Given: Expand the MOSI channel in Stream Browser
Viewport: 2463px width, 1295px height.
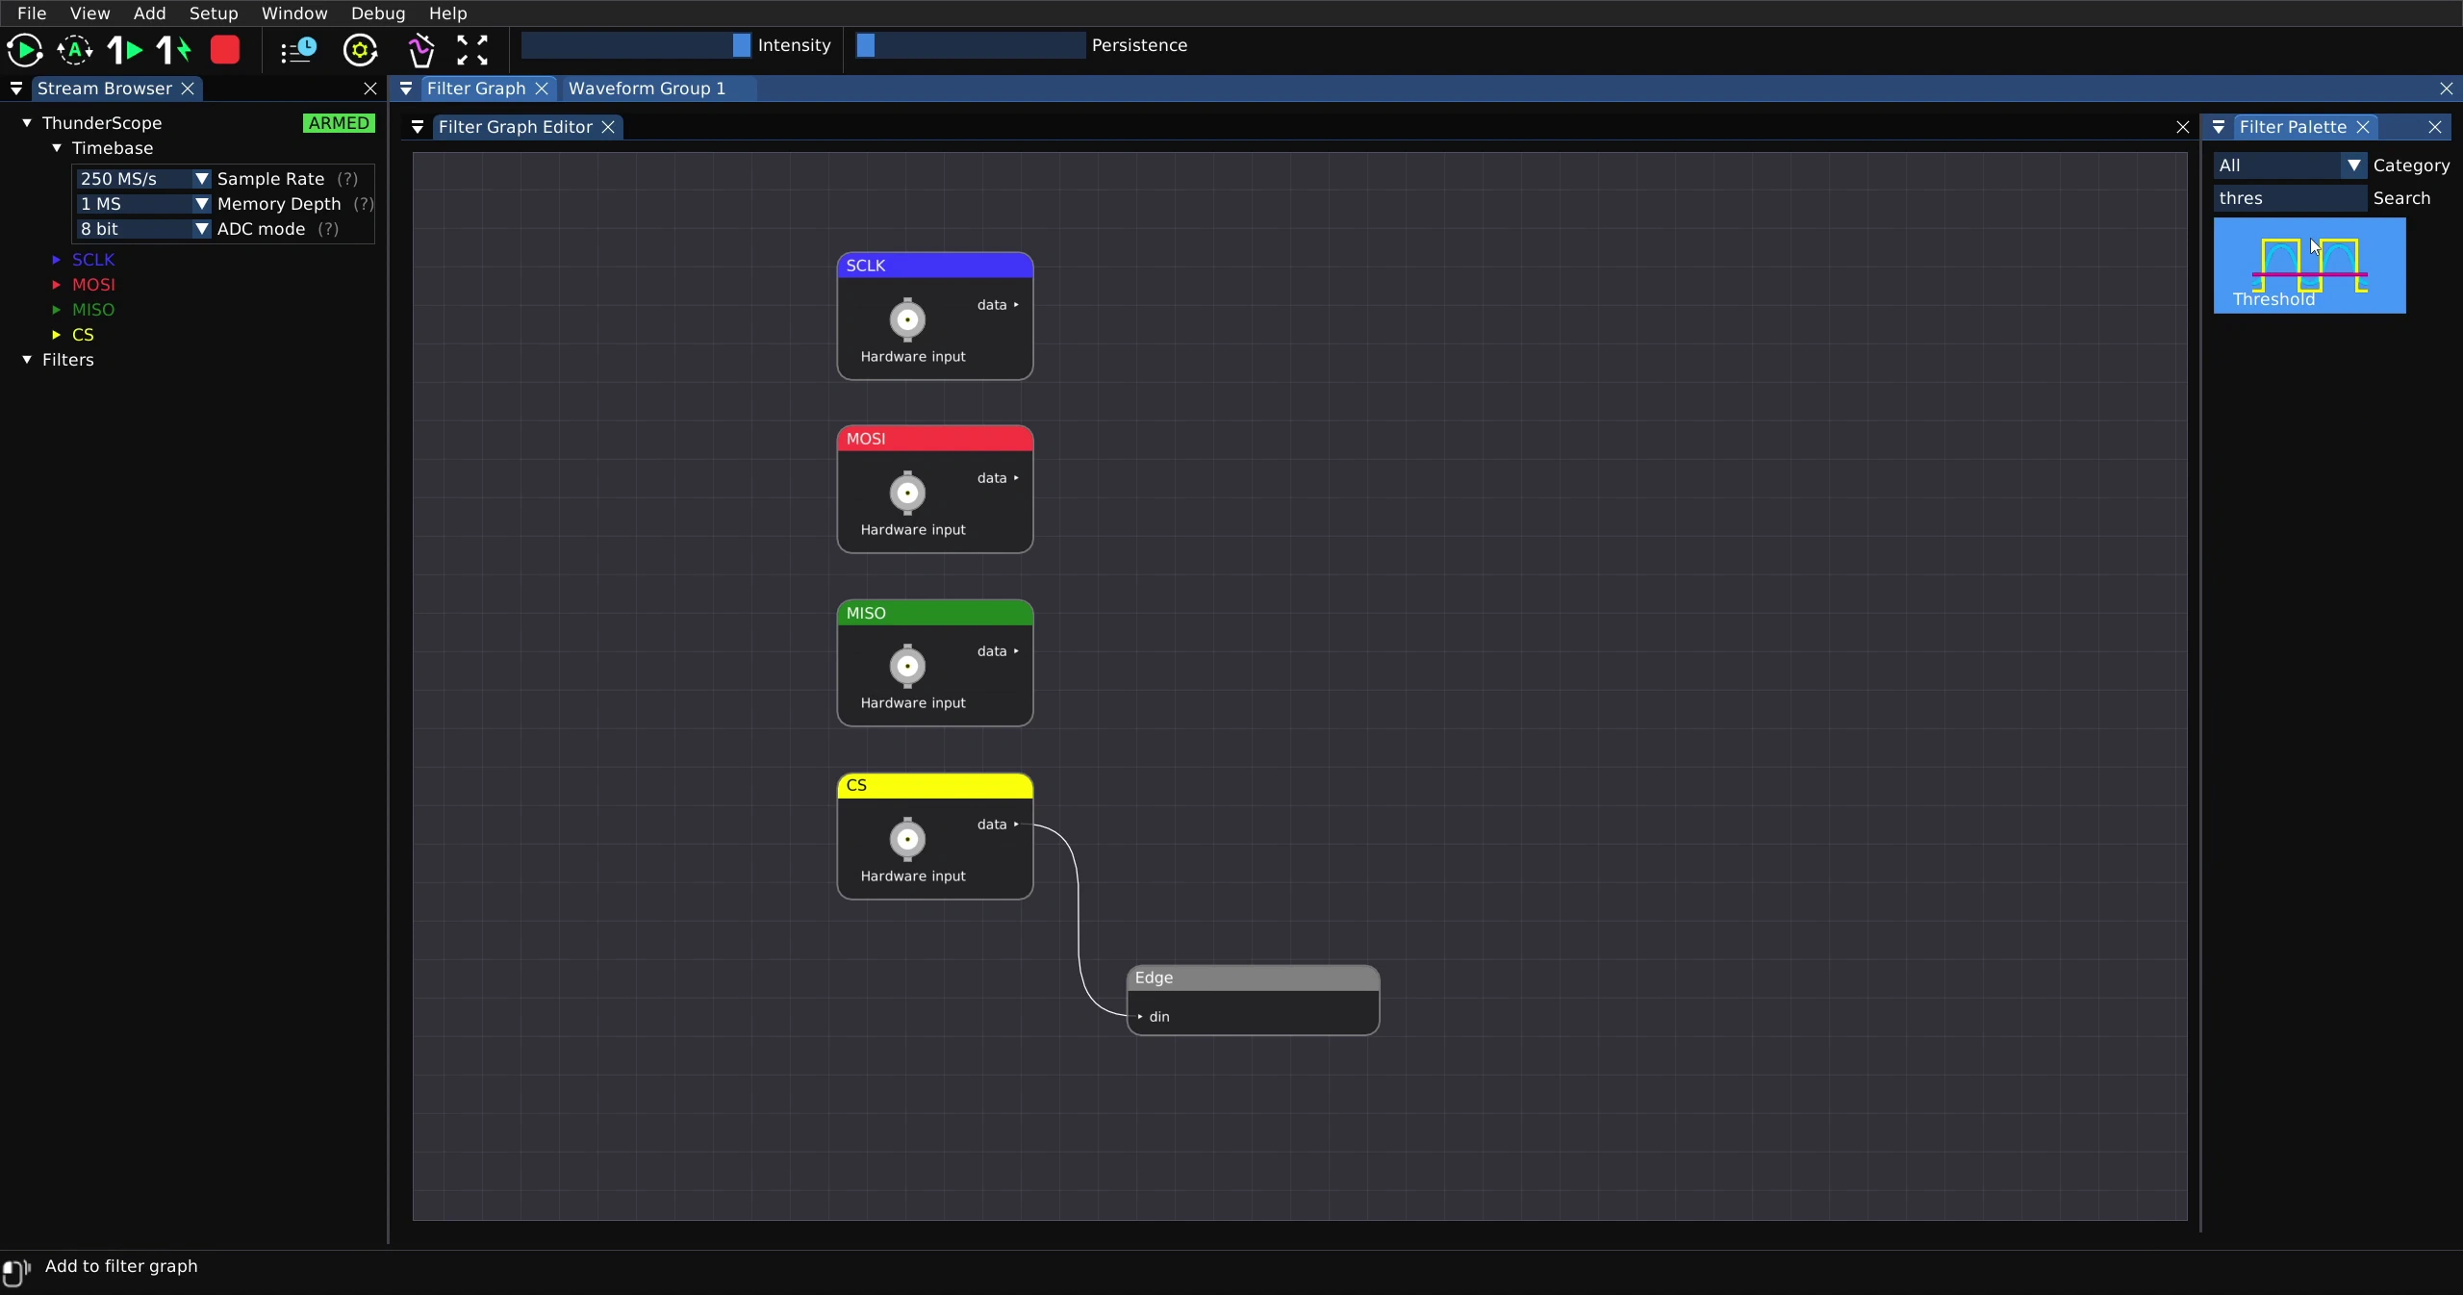Looking at the screenshot, I should pos(57,285).
